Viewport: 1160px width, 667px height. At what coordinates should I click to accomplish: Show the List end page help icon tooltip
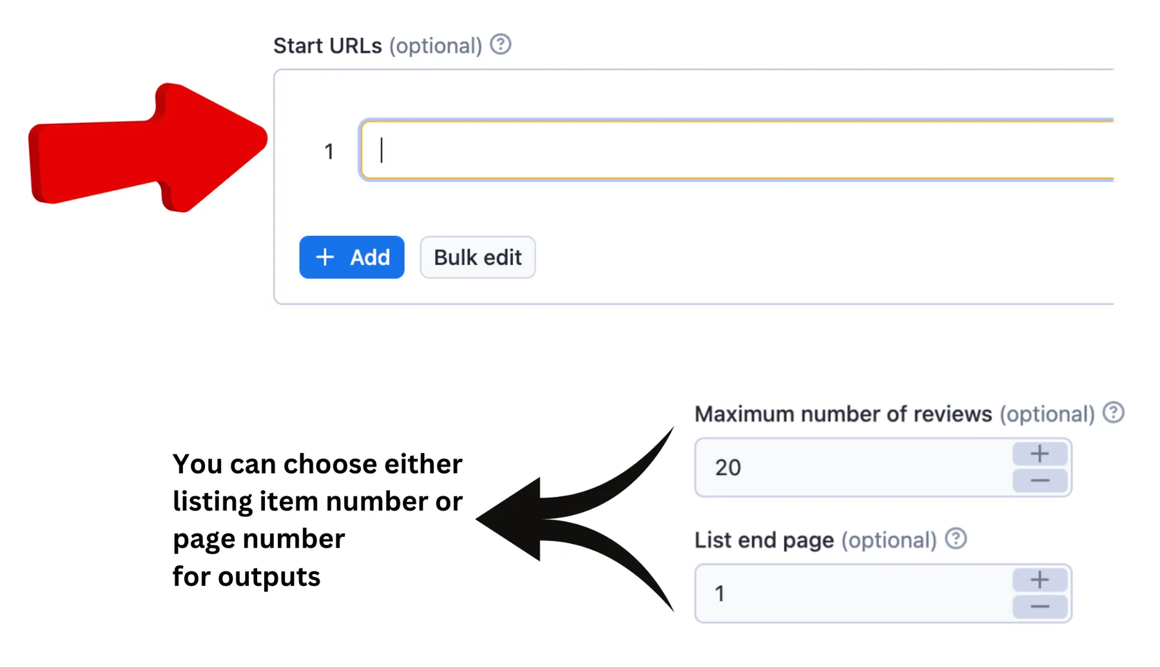956,539
